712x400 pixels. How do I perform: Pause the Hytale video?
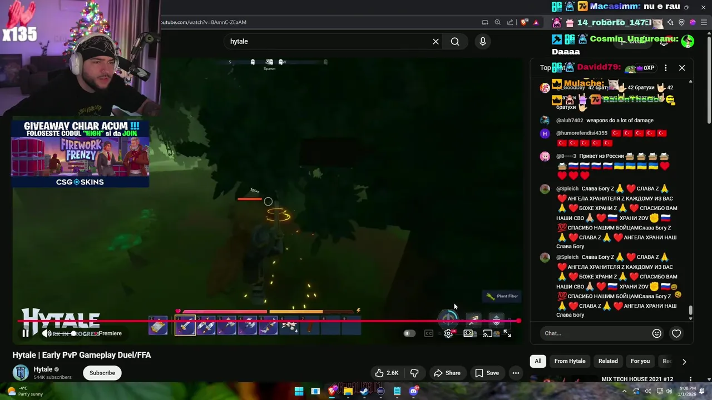point(26,333)
